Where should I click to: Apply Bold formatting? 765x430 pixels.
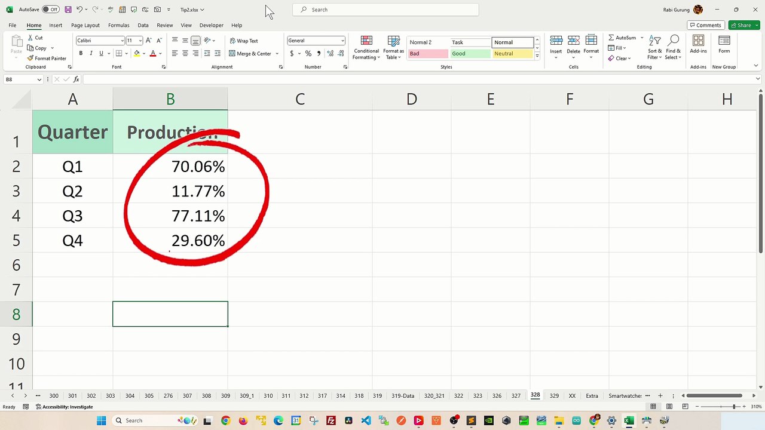pyautogui.click(x=81, y=53)
